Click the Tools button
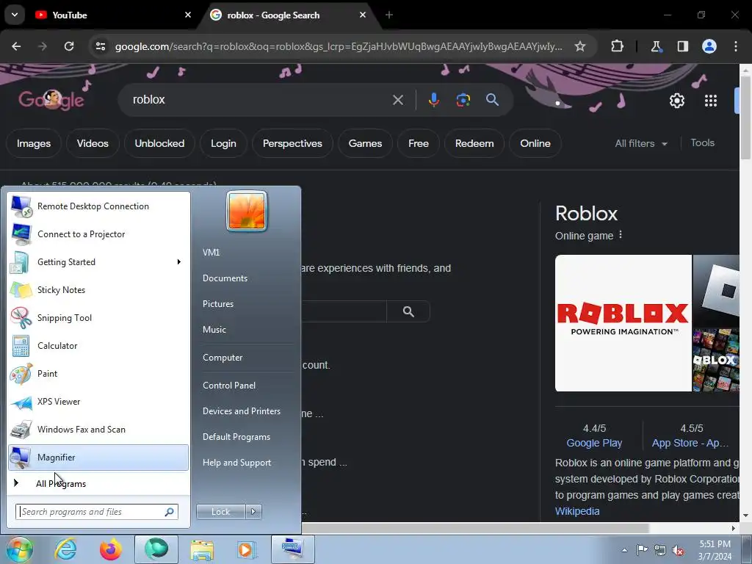This screenshot has width=752, height=564. coord(703,143)
